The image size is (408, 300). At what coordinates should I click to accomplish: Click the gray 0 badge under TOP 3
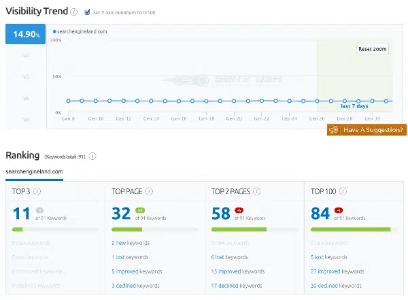click(x=39, y=210)
